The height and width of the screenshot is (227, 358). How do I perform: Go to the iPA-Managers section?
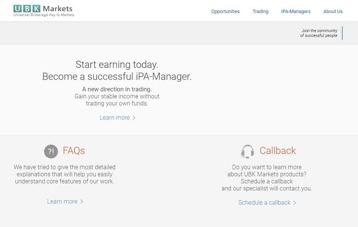coord(296,12)
